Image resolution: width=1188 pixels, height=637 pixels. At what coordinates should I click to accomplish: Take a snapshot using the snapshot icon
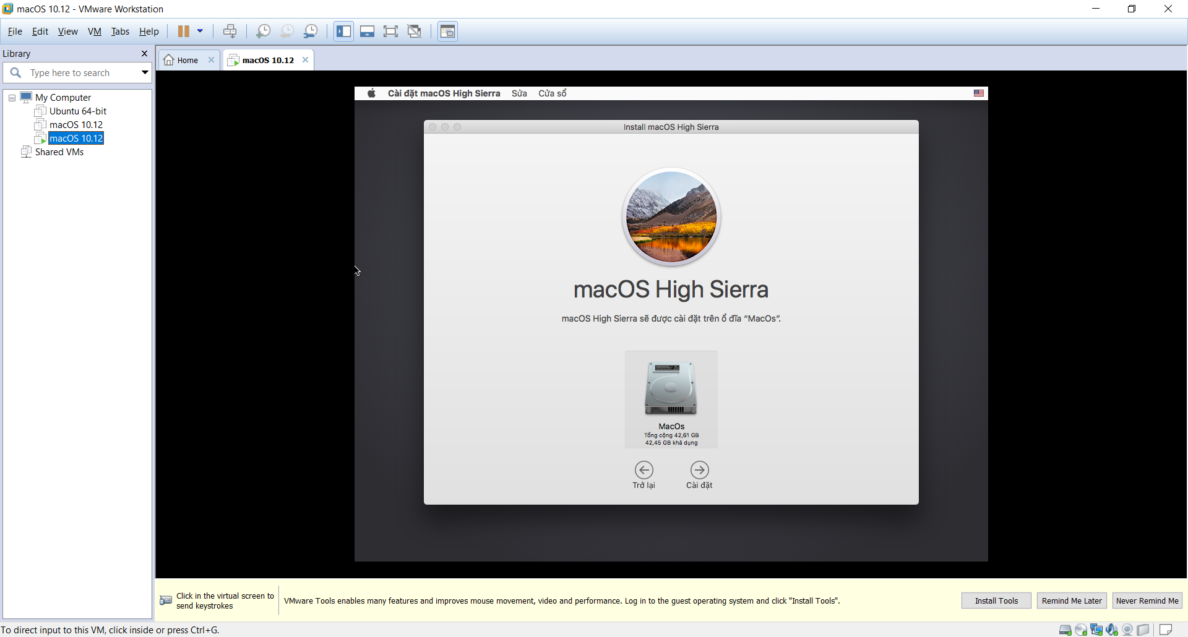[x=263, y=31]
